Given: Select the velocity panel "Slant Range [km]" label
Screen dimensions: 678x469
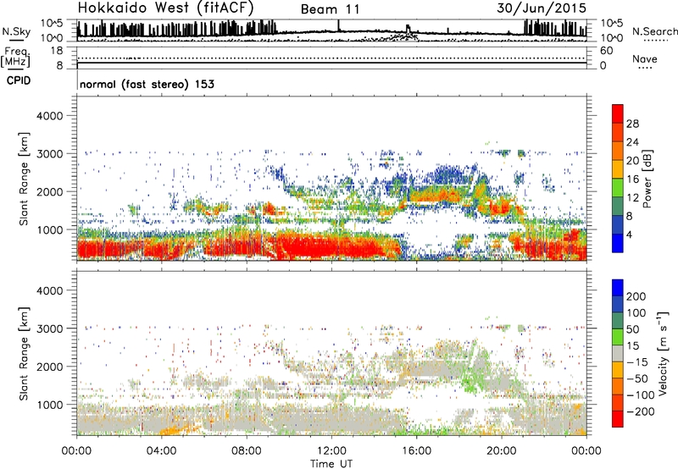Looking at the screenshot, I should (24, 354).
